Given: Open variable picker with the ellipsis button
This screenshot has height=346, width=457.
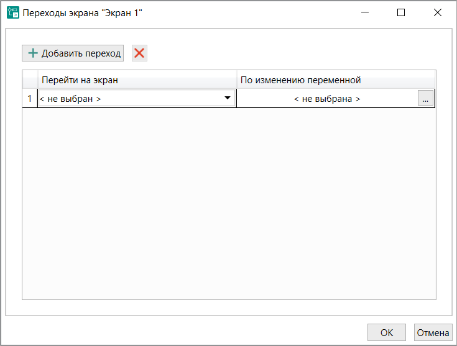Looking at the screenshot, I should (x=425, y=99).
